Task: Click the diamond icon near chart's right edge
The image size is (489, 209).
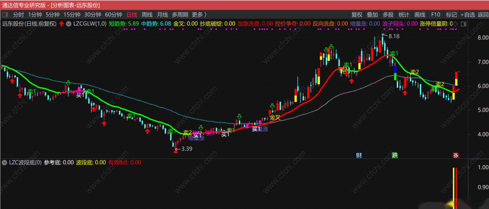Action: tap(456, 24)
